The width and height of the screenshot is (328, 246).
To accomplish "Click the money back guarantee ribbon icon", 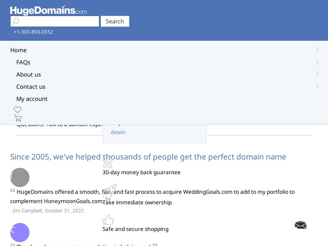I will tap(108, 162).
